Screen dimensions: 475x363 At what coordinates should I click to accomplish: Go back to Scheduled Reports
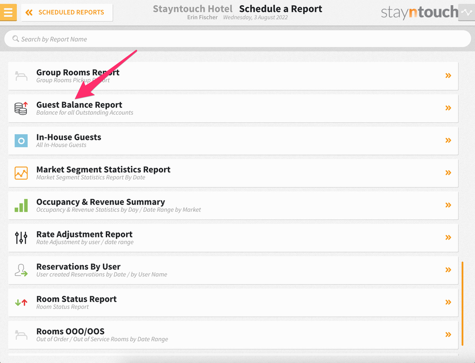[67, 12]
